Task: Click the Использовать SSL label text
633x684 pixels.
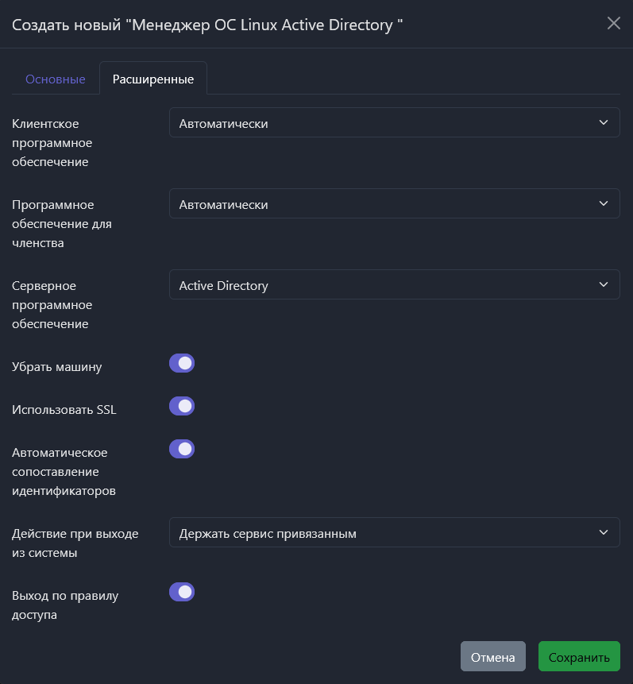Action: [64, 410]
